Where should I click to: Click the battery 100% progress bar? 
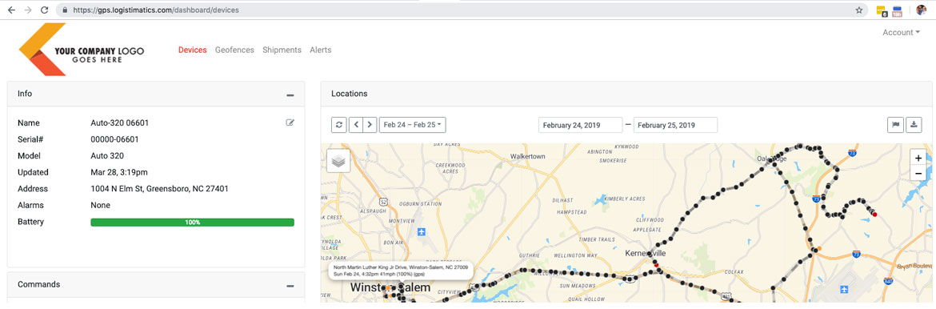point(192,223)
